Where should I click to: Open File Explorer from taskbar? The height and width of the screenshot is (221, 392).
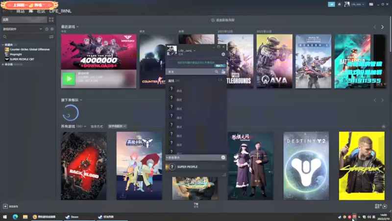[x=25, y=217]
